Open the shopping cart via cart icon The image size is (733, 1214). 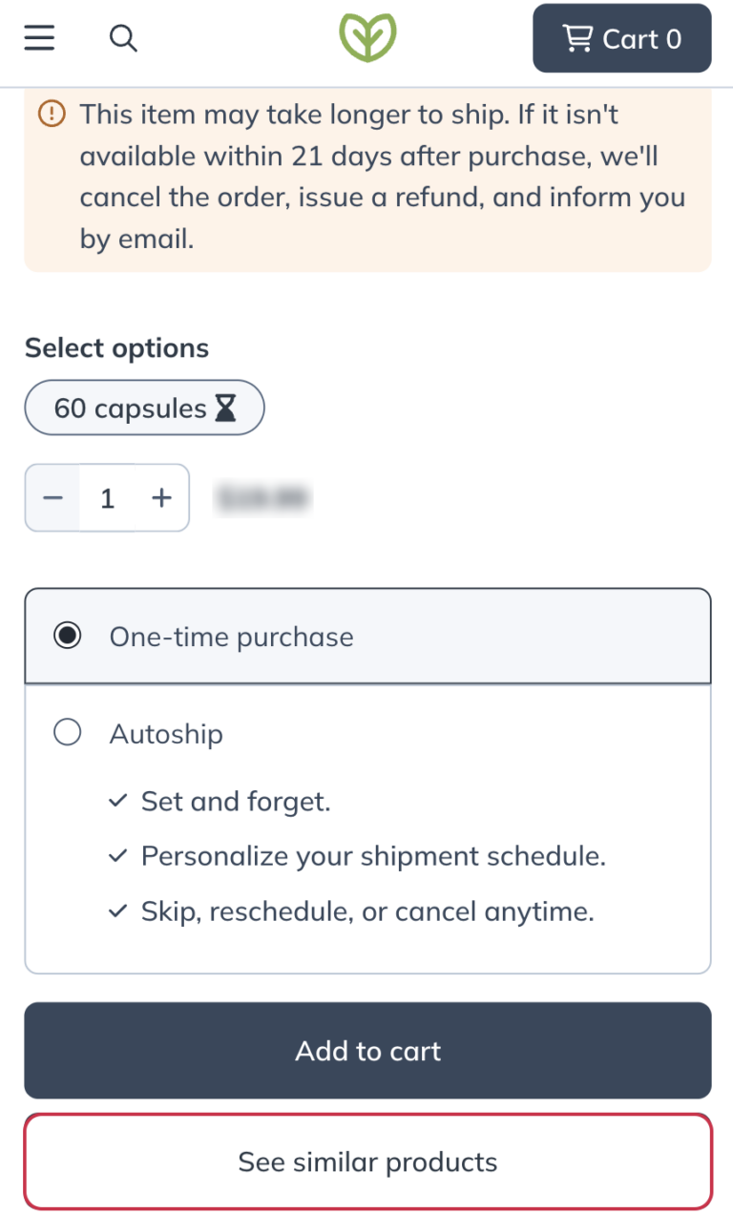coord(577,38)
